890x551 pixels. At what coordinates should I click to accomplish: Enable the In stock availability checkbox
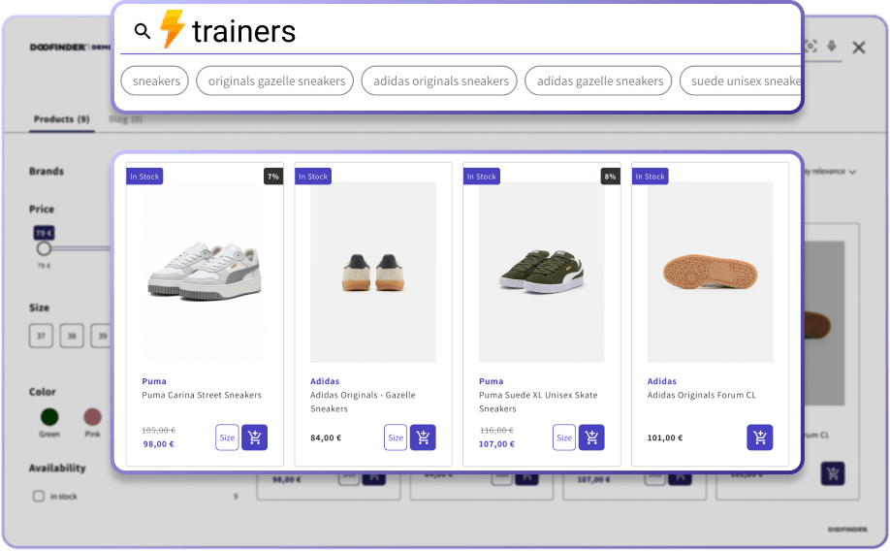(x=39, y=496)
